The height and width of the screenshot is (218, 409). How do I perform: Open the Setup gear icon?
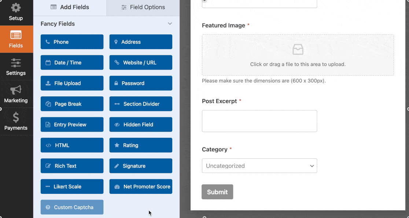point(16,8)
